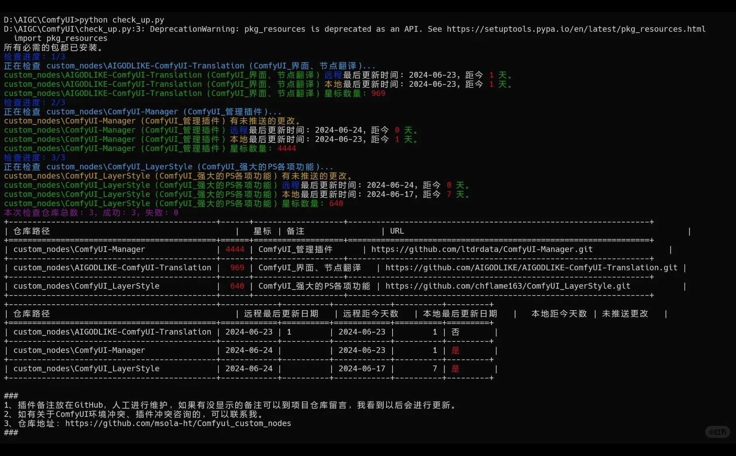Click the 是 entry for ComfyUI-Manager row
The width and height of the screenshot is (736, 456).
[x=455, y=350]
